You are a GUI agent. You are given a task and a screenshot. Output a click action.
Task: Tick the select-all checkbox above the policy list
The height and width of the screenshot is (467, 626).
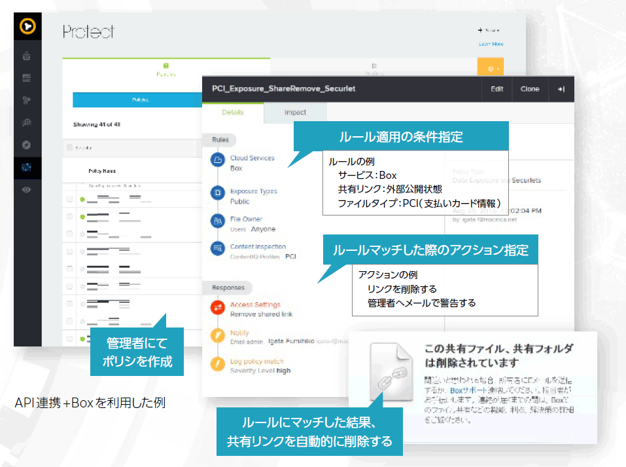(70, 147)
